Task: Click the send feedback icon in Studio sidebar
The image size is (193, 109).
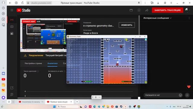Action: 12,94
